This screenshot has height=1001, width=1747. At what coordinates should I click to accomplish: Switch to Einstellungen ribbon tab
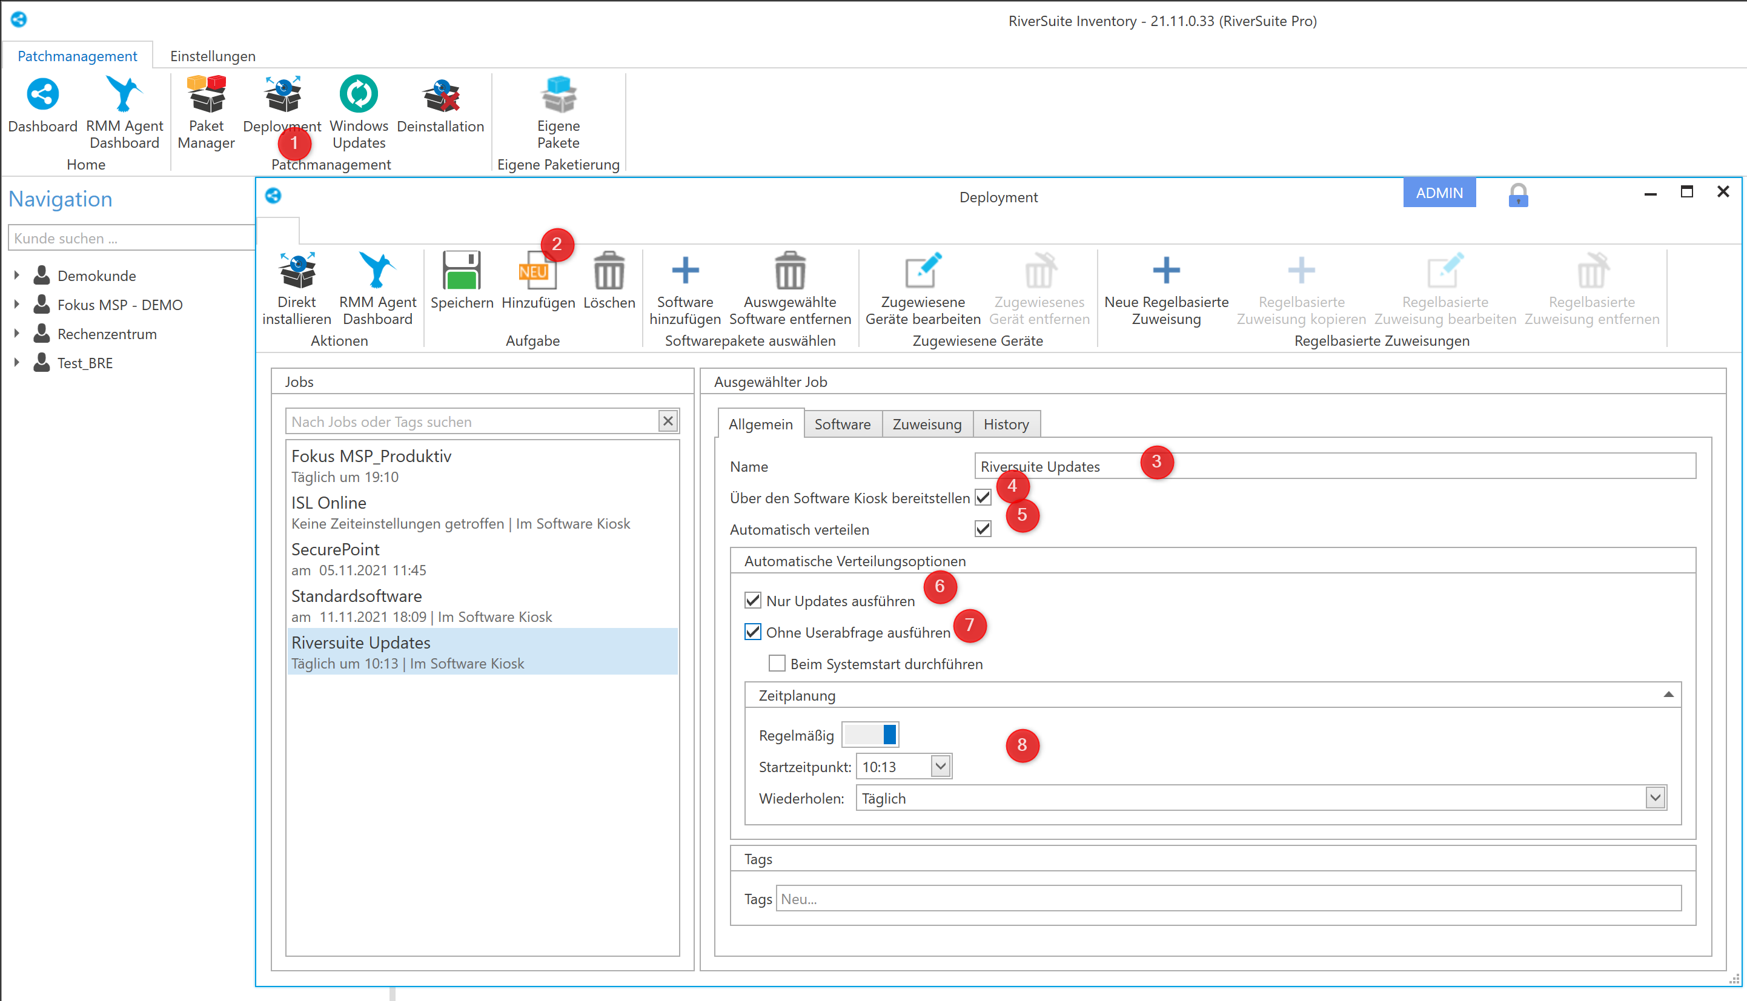click(213, 56)
